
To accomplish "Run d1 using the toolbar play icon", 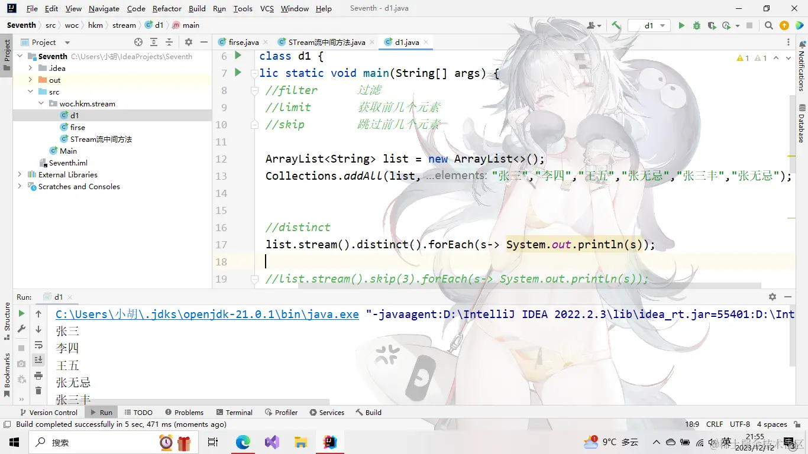I will tap(681, 25).
